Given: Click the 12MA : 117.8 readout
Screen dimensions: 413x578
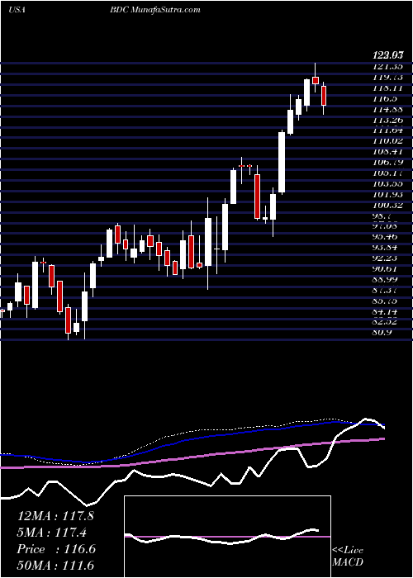Looking at the screenshot, I should (x=55, y=516).
